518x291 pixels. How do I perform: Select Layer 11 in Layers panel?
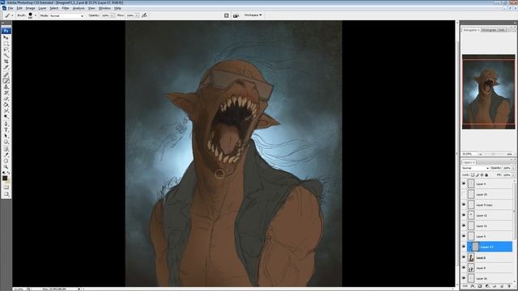[x=489, y=226]
